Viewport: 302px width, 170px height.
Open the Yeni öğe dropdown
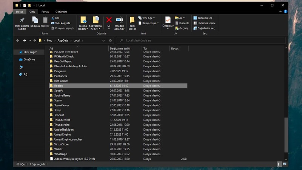point(146,18)
